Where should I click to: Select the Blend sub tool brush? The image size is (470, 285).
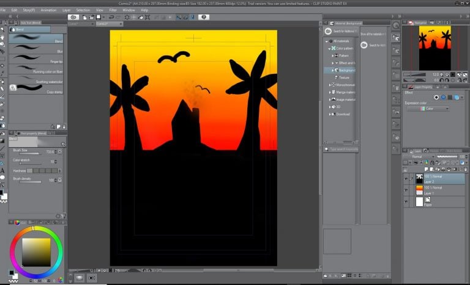(35, 38)
